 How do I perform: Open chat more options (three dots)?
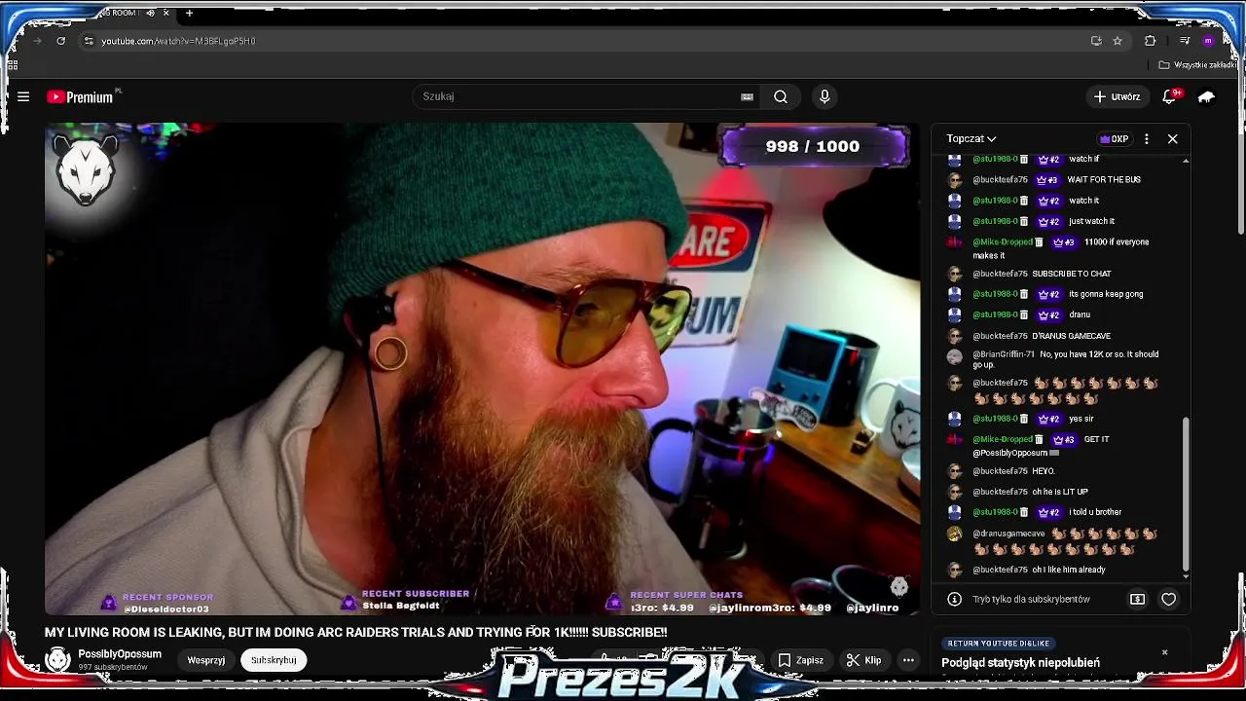click(x=1147, y=139)
